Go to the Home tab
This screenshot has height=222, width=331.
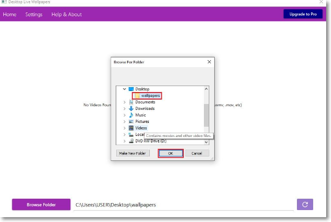(10, 15)
